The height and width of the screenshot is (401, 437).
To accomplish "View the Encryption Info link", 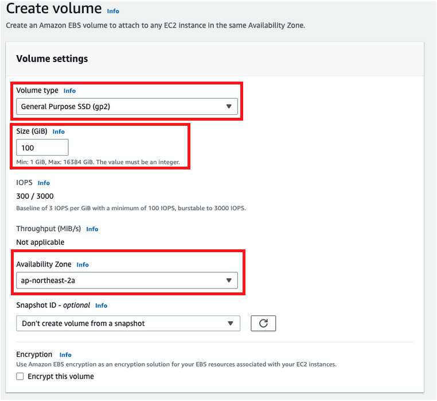I will coord(65,355).
